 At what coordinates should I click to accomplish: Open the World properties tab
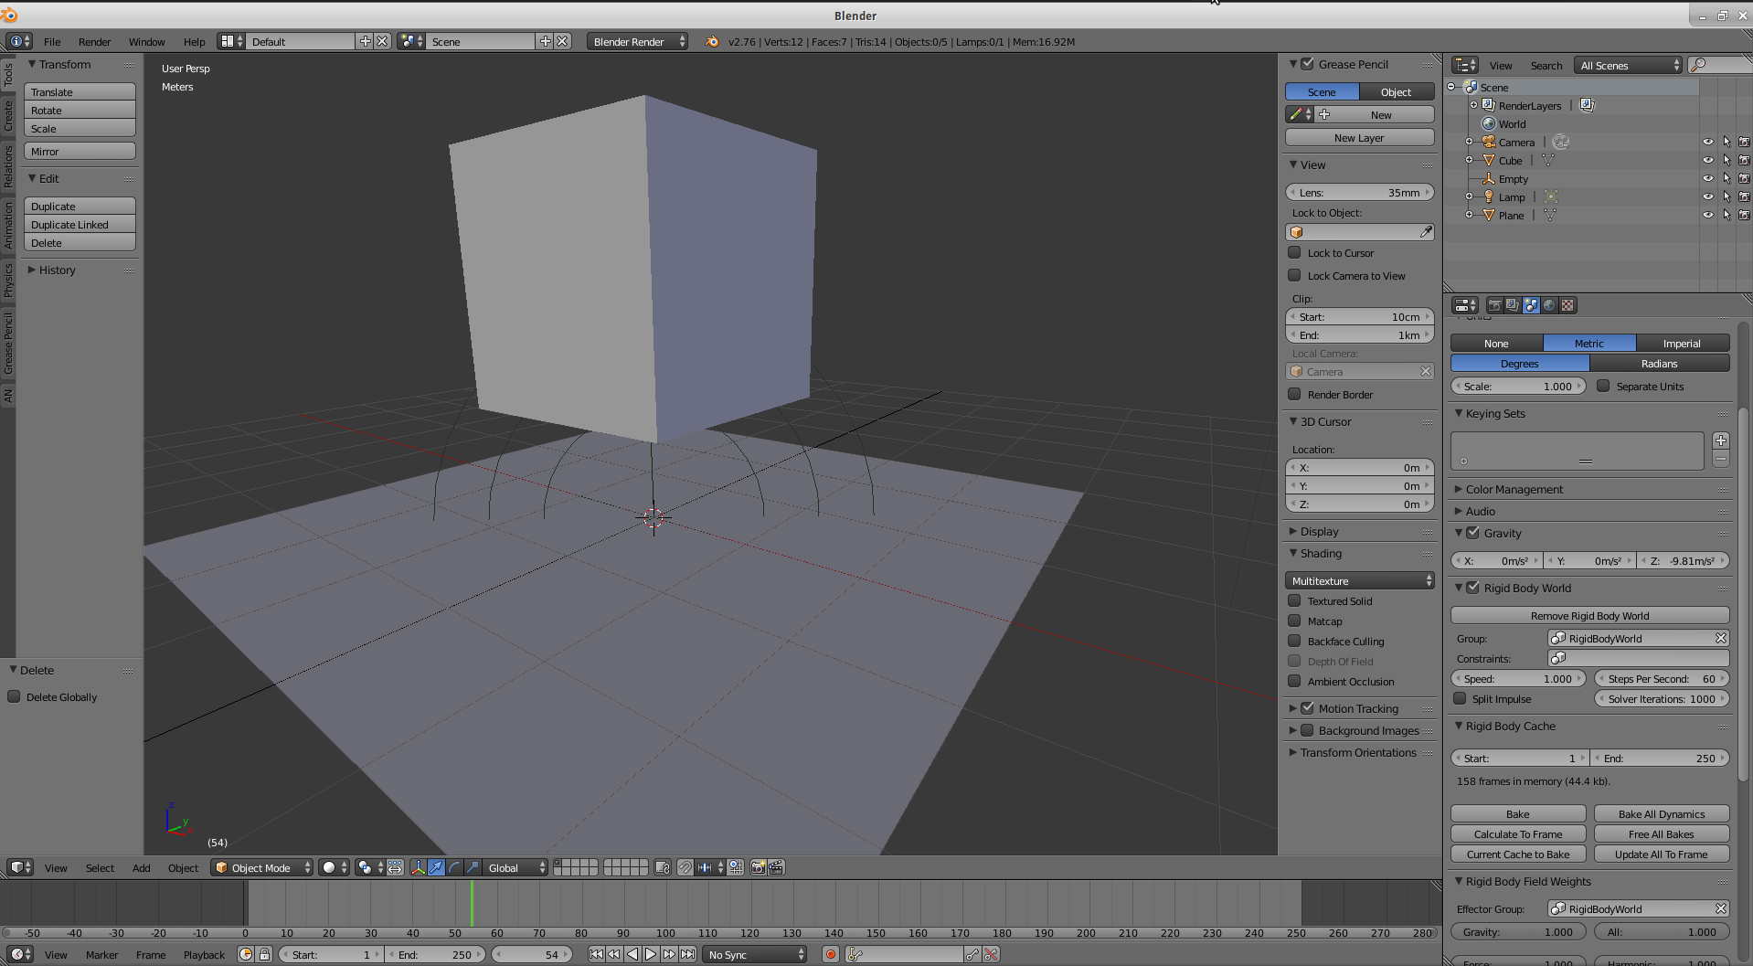1549,305
